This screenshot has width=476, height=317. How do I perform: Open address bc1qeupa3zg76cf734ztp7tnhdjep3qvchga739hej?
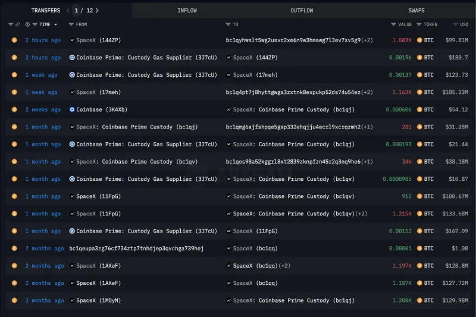click(x=136, y=249)
